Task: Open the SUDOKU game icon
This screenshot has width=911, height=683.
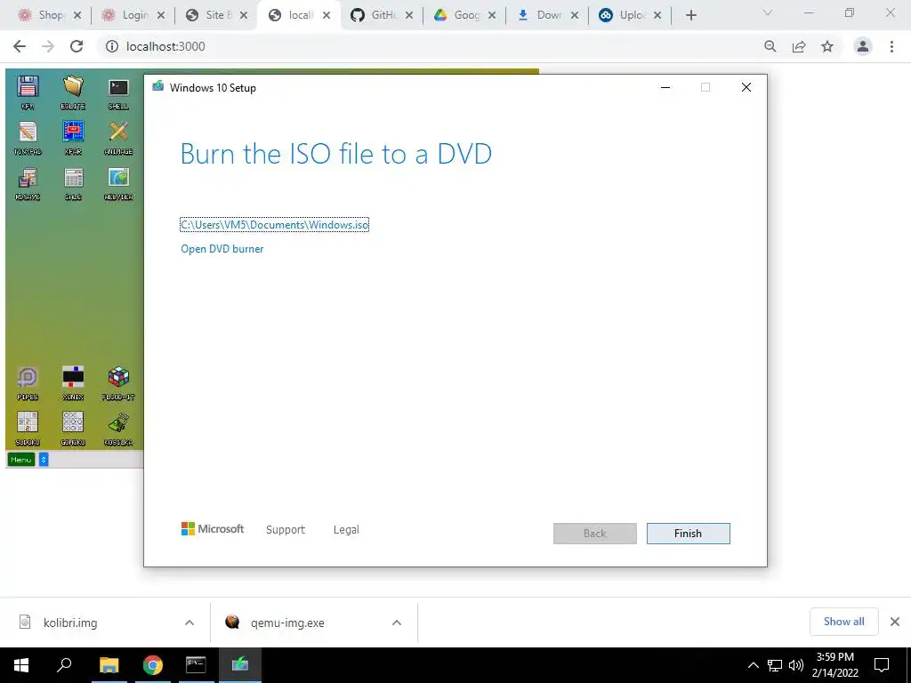Action: 28,428
